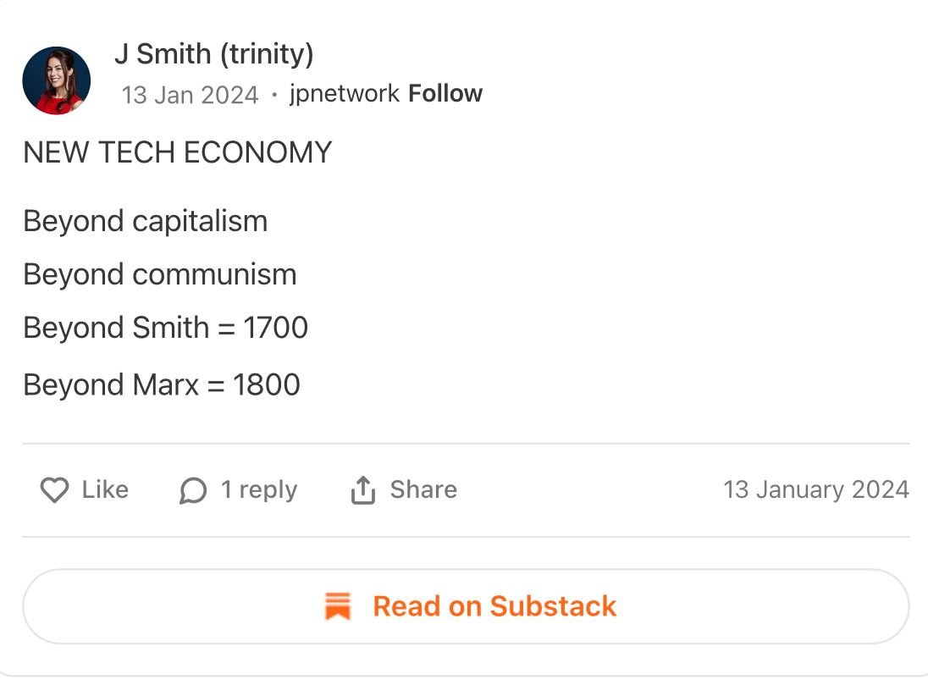Click the Beyond Smith = 1700 line
Image resolution: width=928 pixels, height=685 pixels.
(x=166, y=328)
